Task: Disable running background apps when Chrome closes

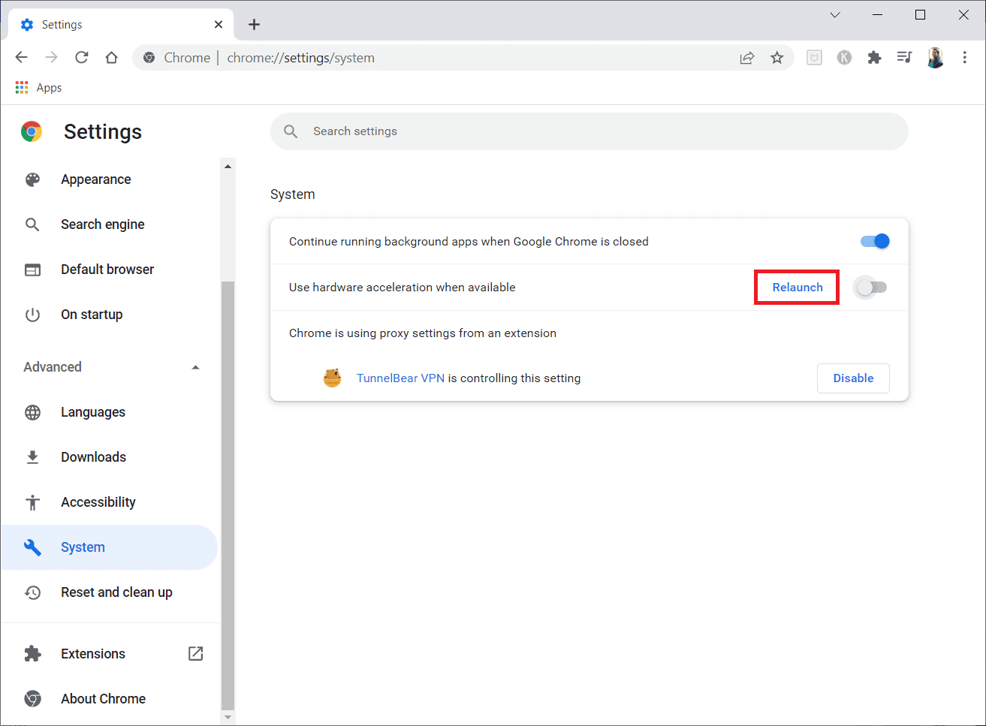Action: pyautogui.click(x=873, y=241)
